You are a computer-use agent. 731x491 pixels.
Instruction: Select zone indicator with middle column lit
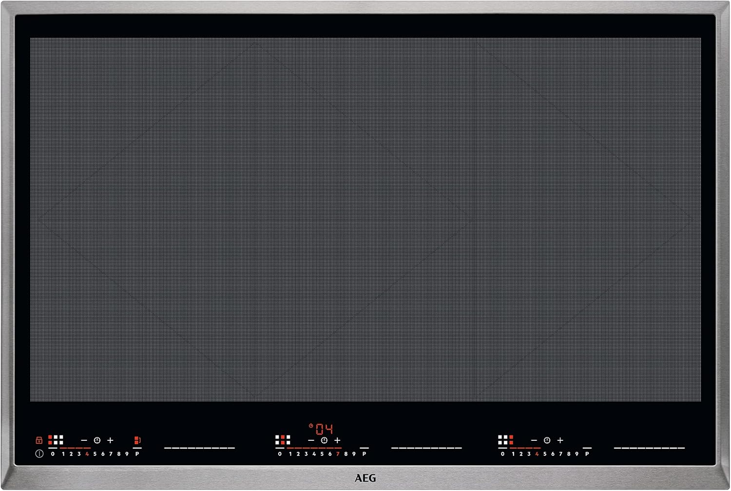pyautogui.click(x=283, y=440)
